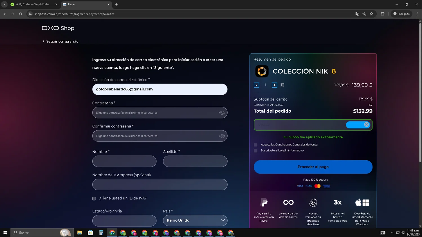Click the Mac and Windows download icon
422x237 pixels.
(x=362, y=202)
